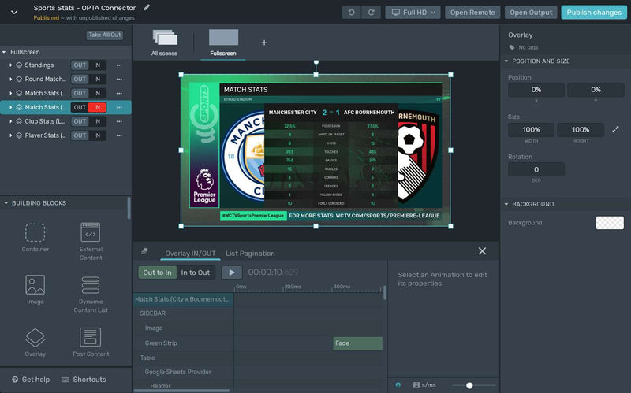Viewport: 631px width, 393px height.
Task: Select the In to Out animation direction
Action: click(x=195, y=273)
